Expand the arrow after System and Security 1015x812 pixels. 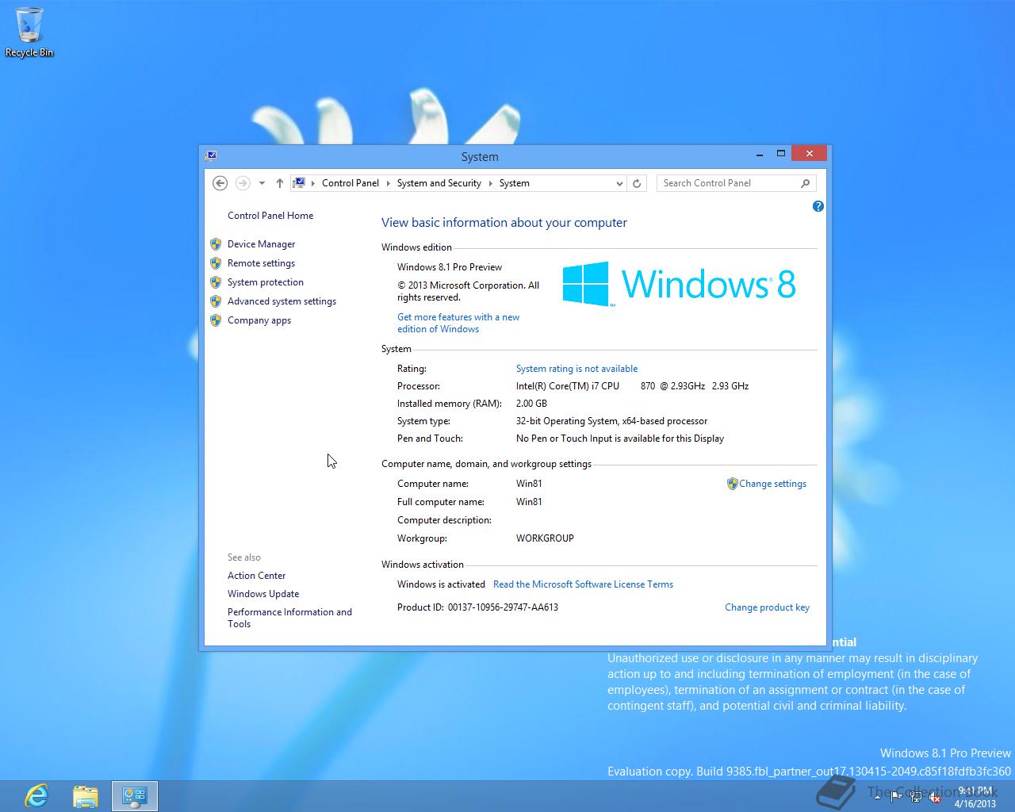pos(491,183)
